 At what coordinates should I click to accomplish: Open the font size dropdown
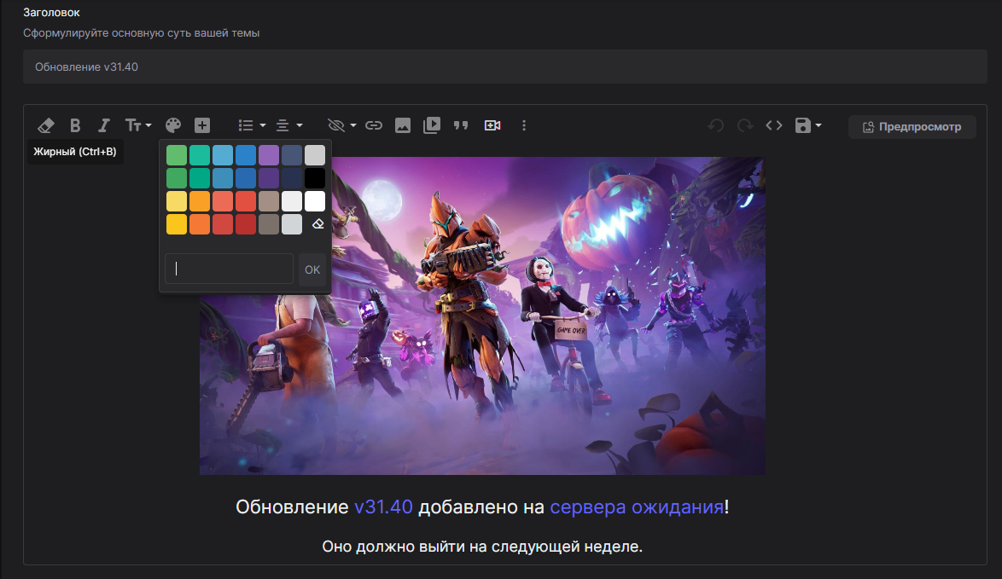(x=137, y=125)
